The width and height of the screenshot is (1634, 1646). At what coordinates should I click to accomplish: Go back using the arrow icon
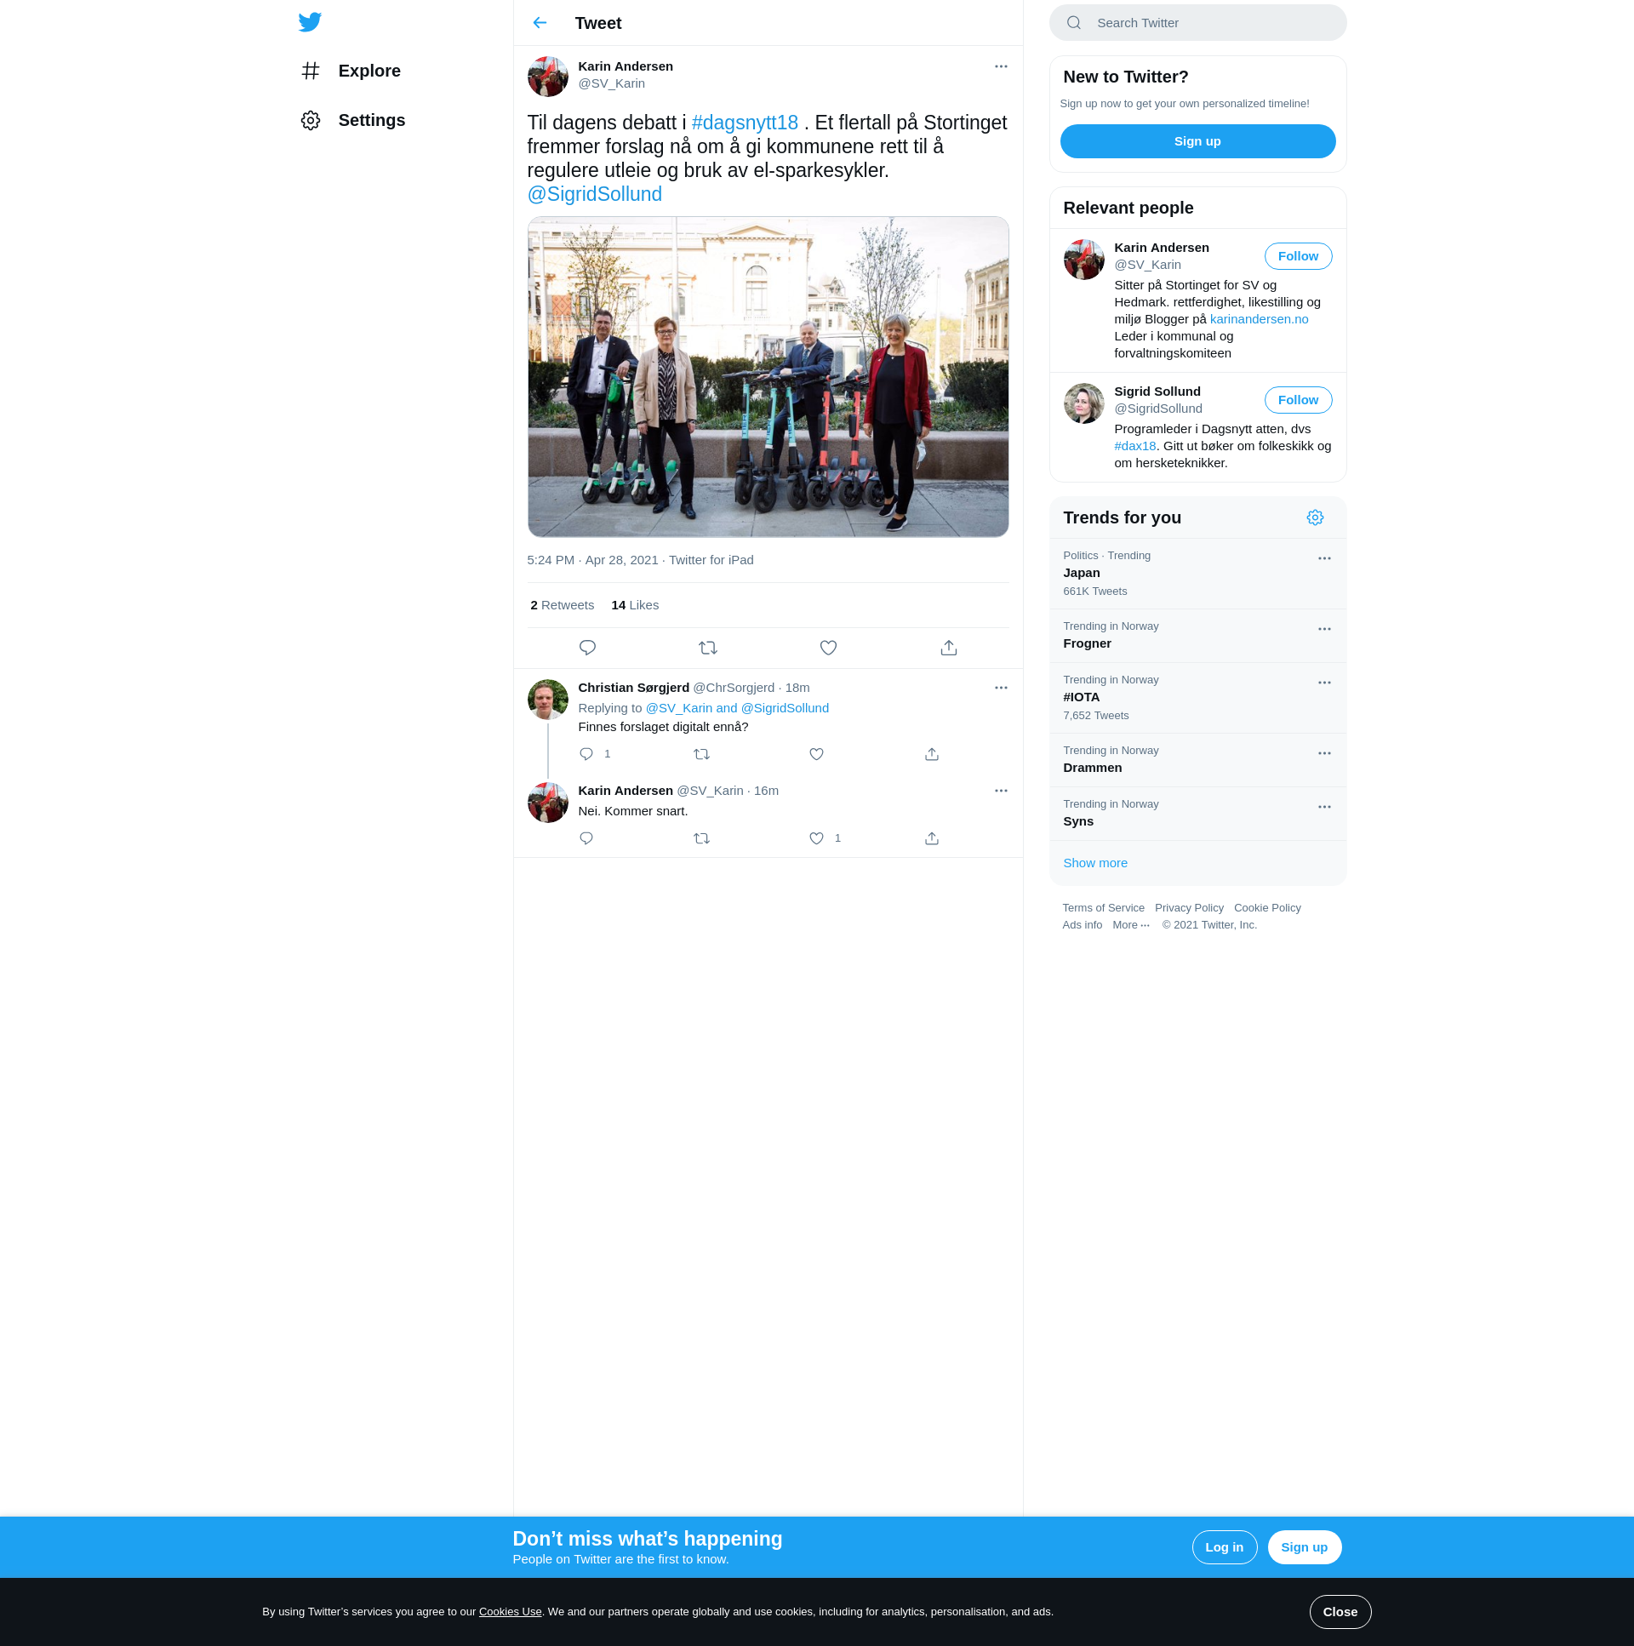(x=540, y=23)
